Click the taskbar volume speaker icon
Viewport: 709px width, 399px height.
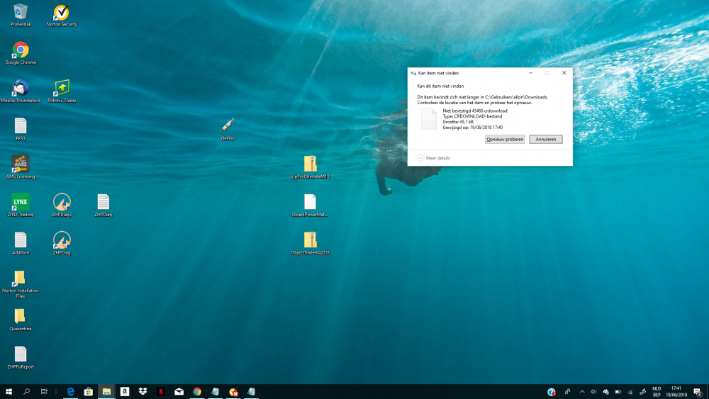point(593,391)
